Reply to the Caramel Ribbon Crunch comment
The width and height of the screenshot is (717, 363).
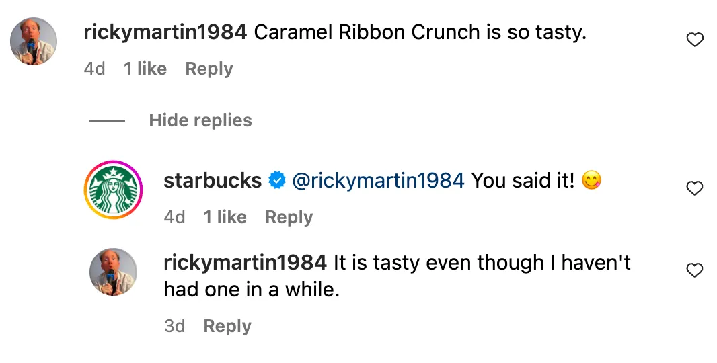209,69
